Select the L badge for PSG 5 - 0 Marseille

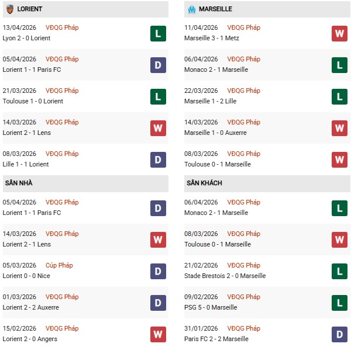pyautogui.click(x=339, y=303)
